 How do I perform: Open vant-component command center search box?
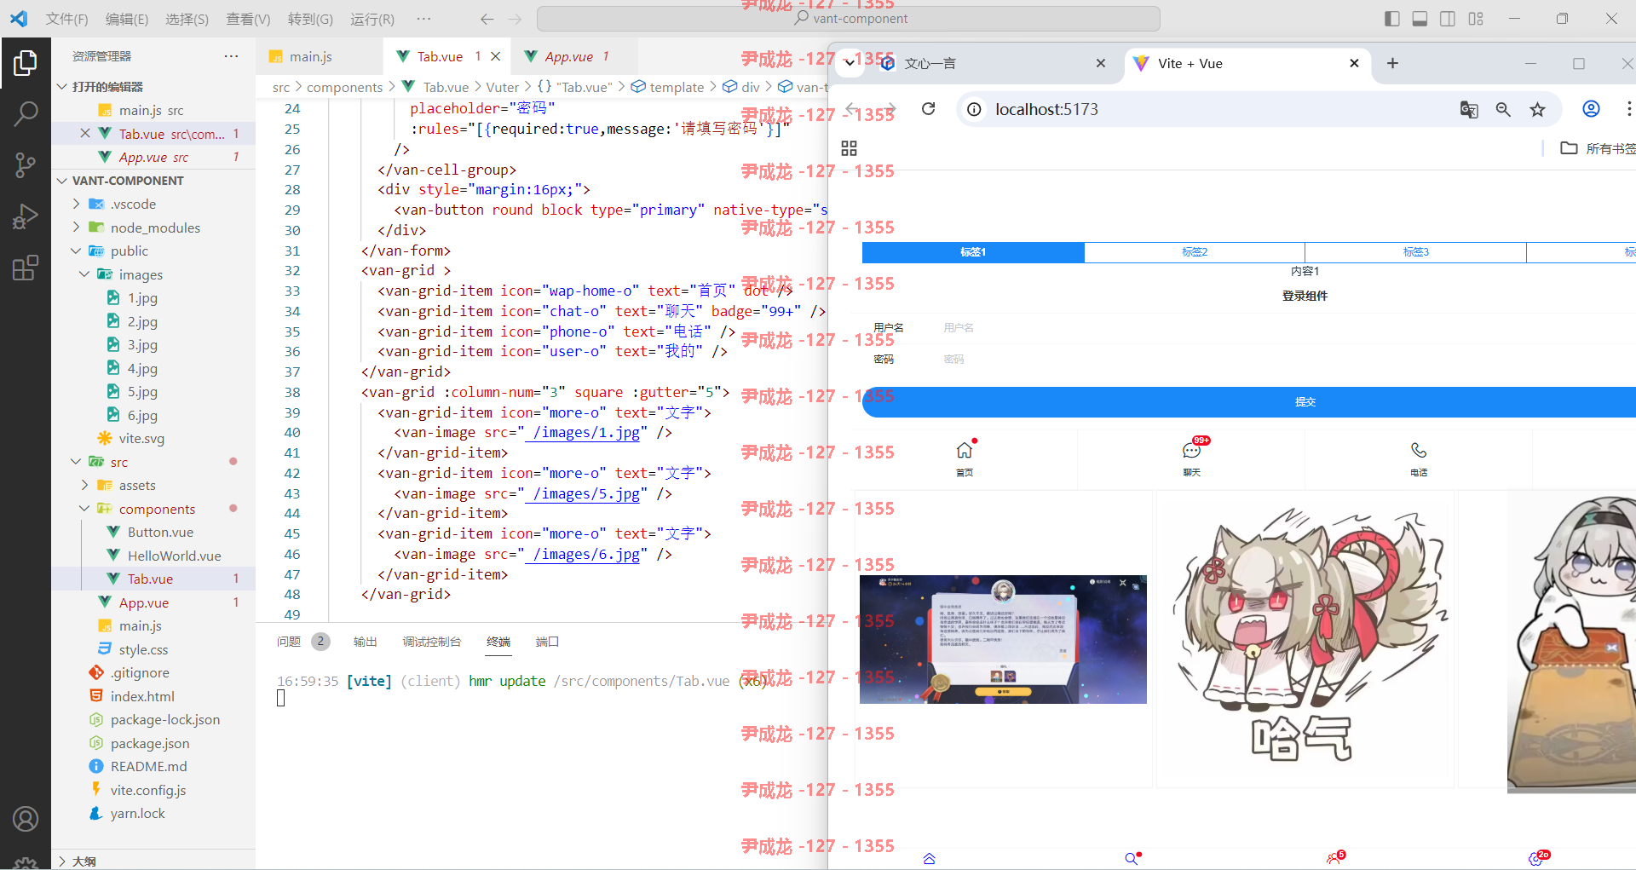(x=848, y=19)
